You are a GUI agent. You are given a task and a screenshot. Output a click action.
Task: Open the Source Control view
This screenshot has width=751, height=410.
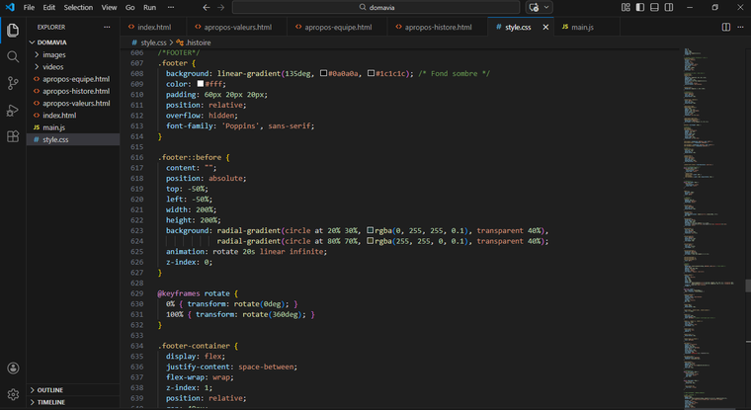point(13,83)
